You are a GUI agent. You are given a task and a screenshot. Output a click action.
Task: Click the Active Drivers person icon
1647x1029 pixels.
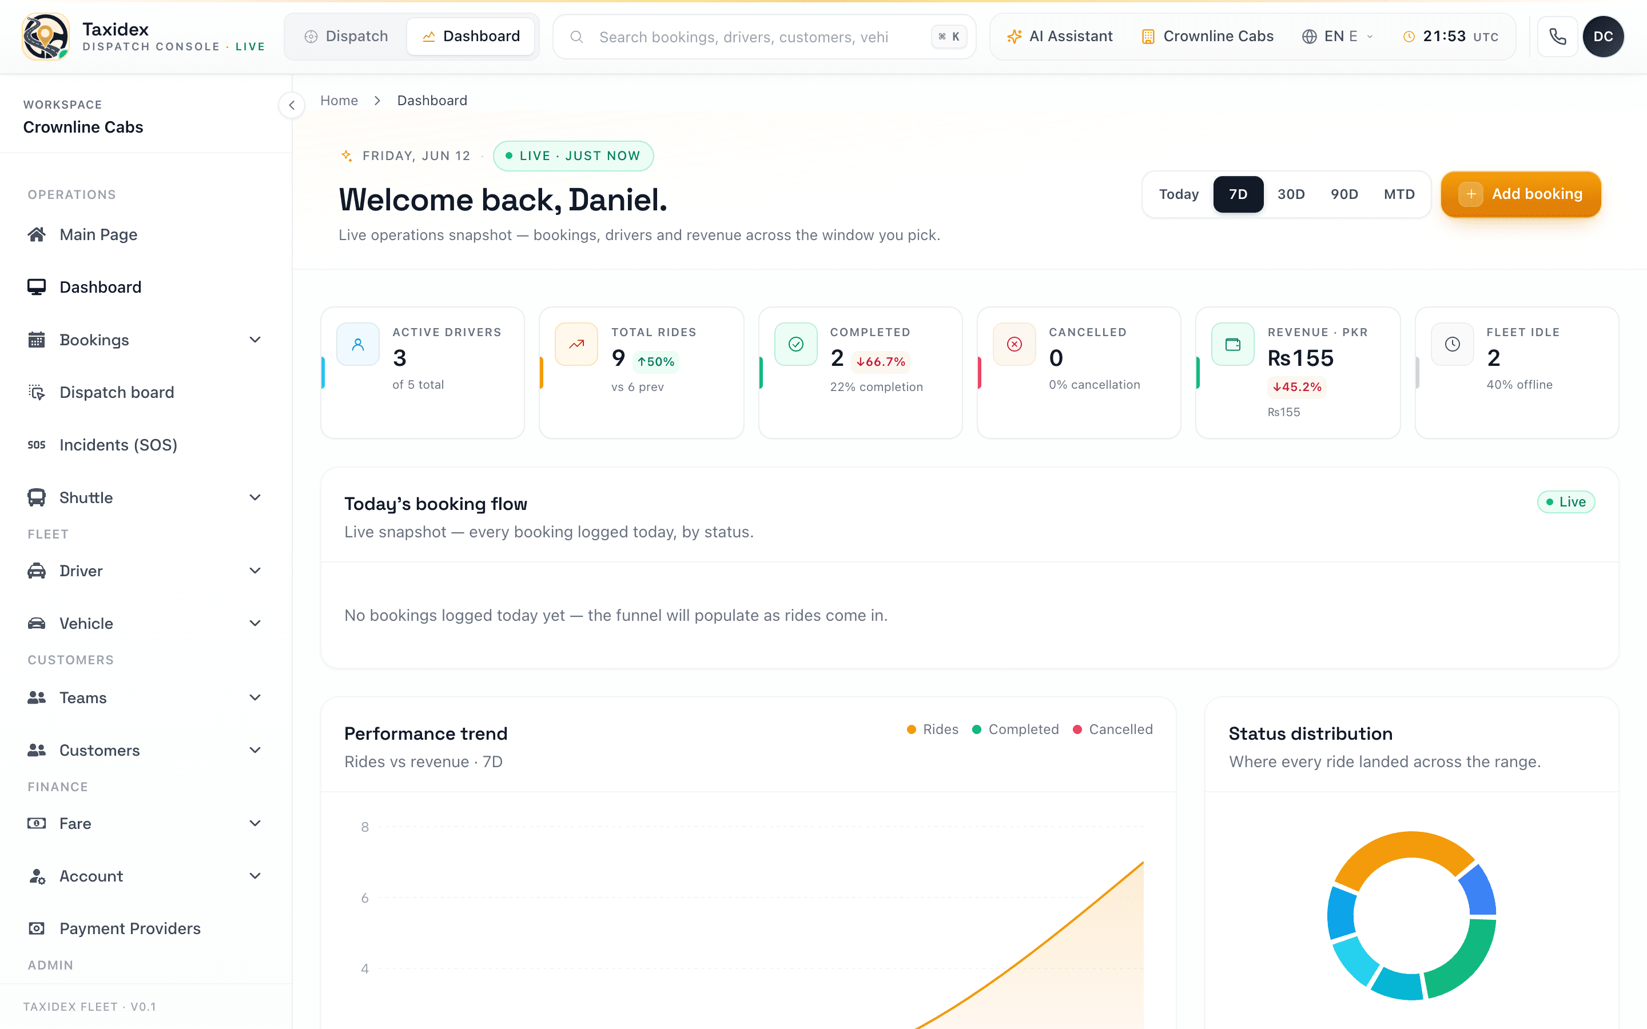tap(358, 344)
